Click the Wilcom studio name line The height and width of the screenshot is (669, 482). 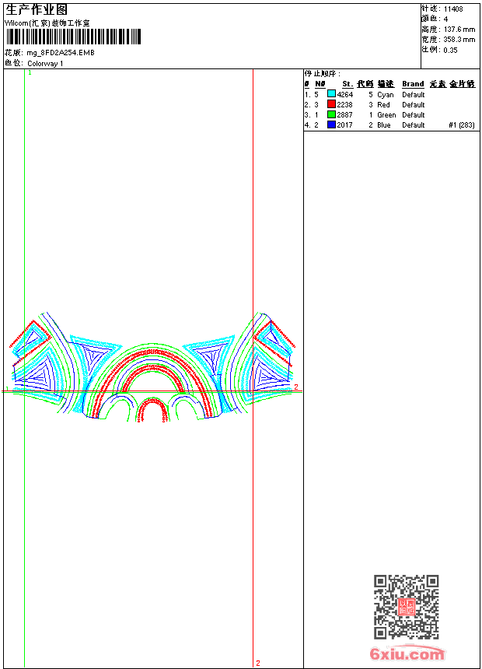[x=47, y=23]
